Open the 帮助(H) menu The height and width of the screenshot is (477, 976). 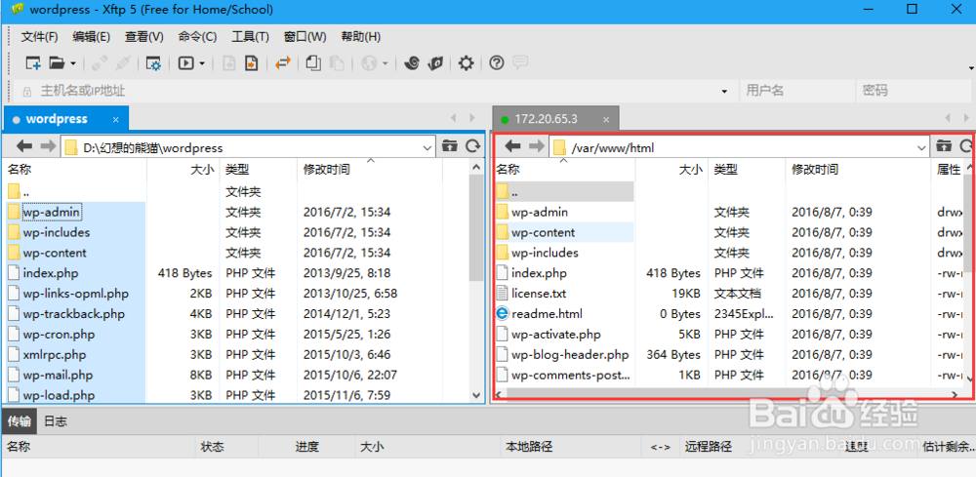pyautogui.click(x=361, y=37)
